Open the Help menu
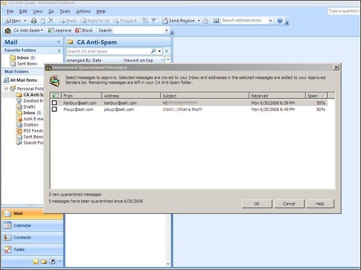361x270 pixels. click(x=101, y=11)
